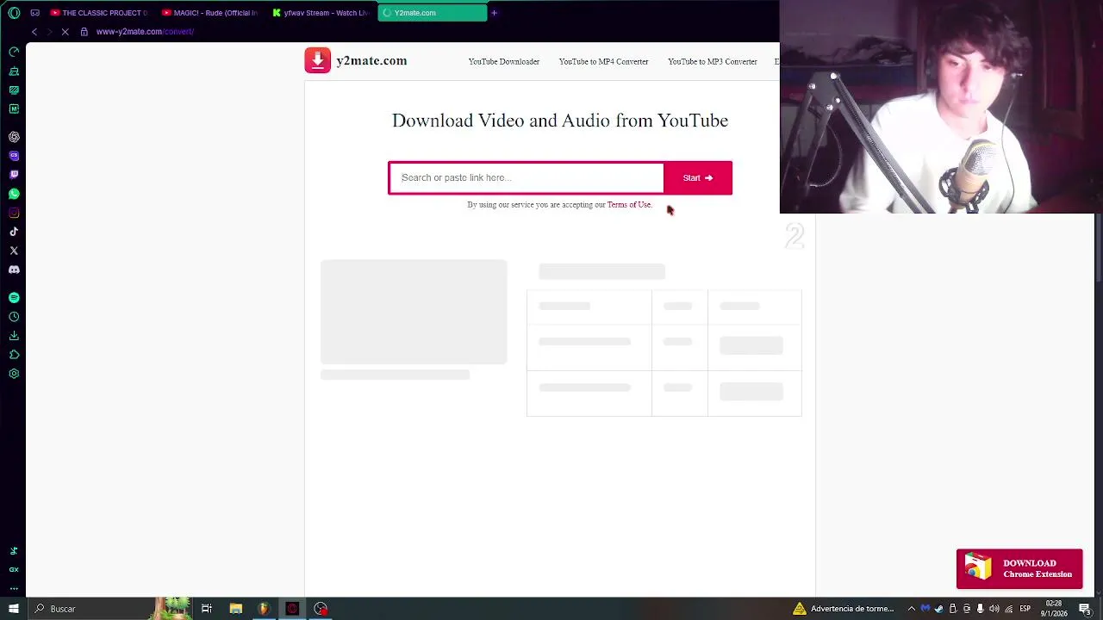Click Malwarebytes tray icon
1103x620 pixels.
pos(925,609)
